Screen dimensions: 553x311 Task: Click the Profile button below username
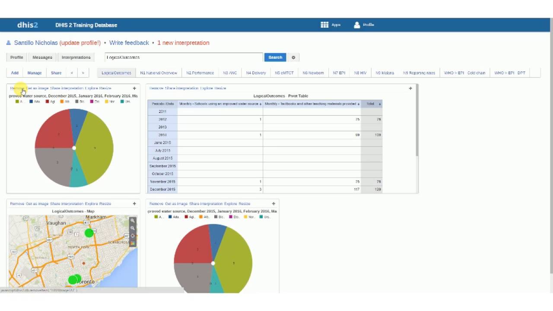tap(16, 57)
